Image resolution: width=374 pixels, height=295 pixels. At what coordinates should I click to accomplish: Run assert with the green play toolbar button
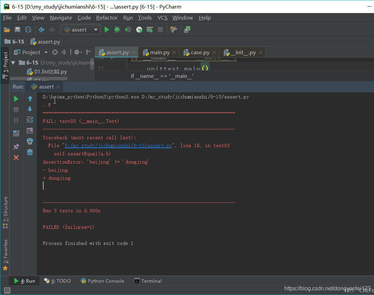tap(106, 29)
